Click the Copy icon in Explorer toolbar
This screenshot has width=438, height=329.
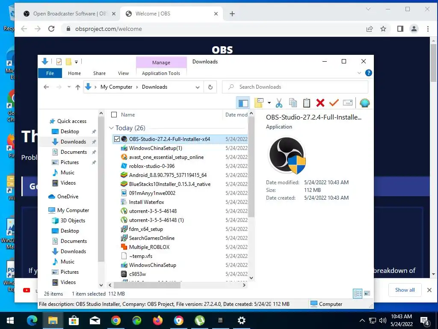(293, 103)
